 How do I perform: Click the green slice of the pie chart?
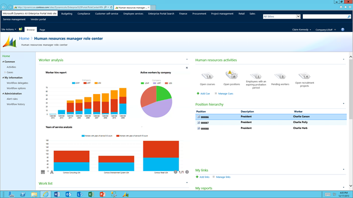point(163,94)
